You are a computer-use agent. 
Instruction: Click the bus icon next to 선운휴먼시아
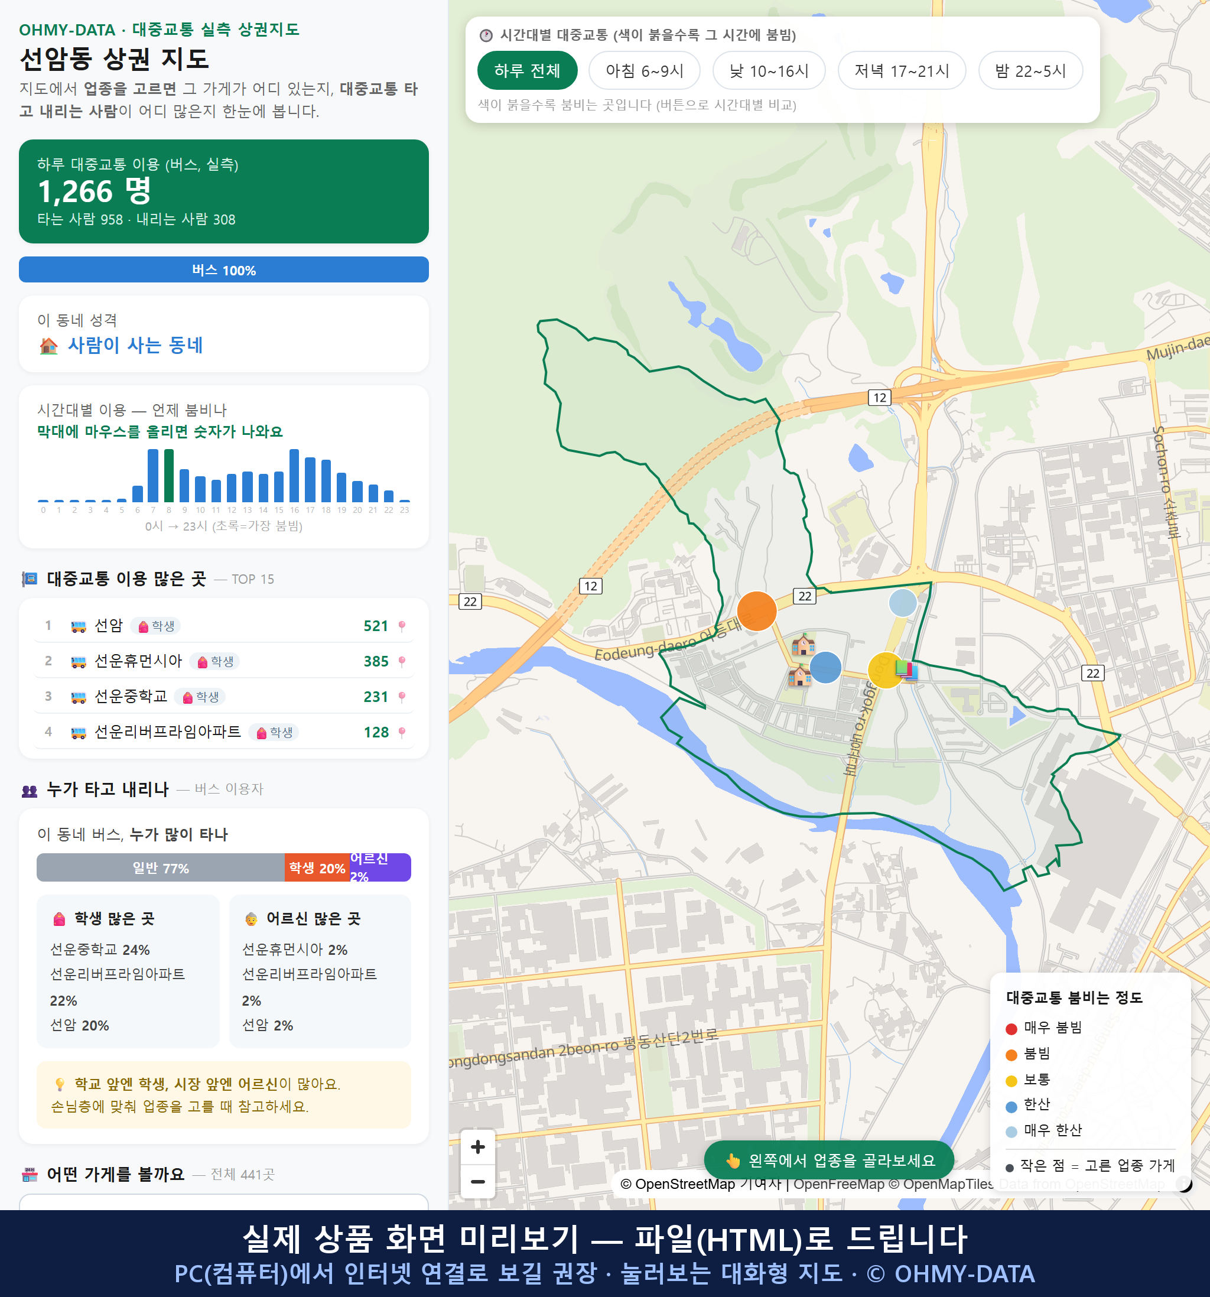click(x=78, y=662)
